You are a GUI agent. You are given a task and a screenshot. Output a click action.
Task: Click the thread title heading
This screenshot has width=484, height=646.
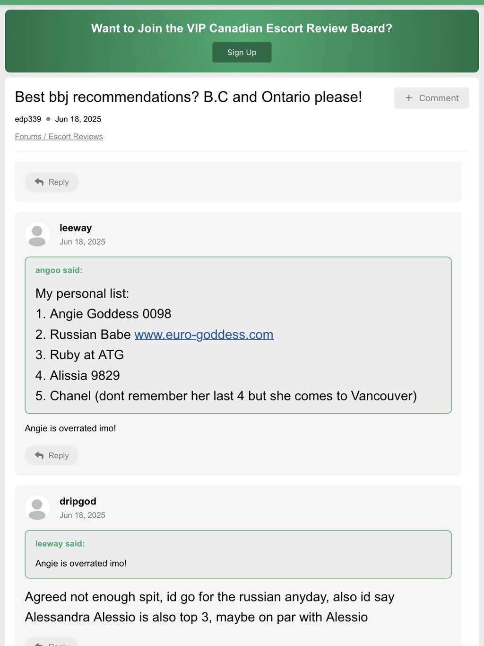[x=188, y=97]
